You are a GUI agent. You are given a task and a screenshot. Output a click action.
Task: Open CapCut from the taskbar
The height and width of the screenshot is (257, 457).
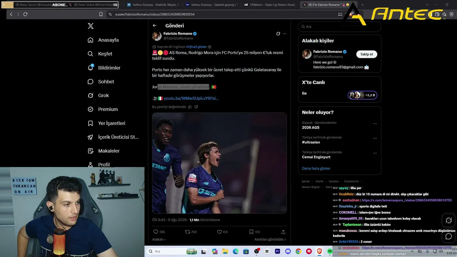[267, 251]
